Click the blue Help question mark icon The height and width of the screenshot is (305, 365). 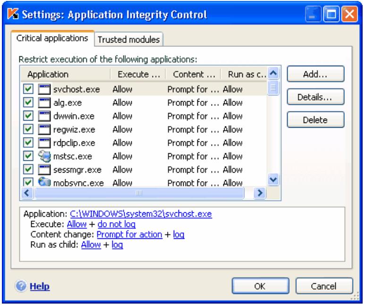(x=21, y=286)
